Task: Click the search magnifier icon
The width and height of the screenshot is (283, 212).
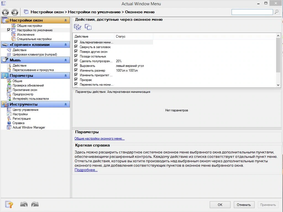Action: pyautogui.click(x=276, y=12)
